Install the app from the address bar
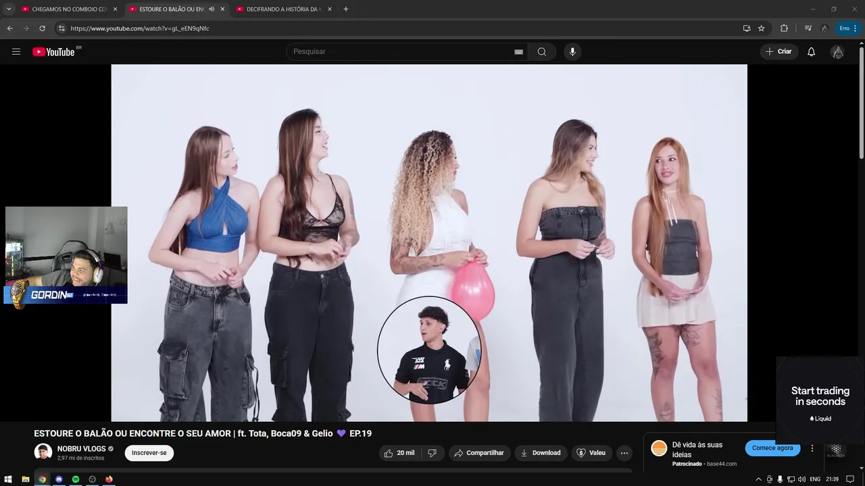865x486 pixels. (x=746, y=28)
